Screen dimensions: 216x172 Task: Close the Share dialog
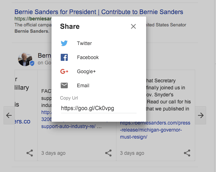point(133,26)
